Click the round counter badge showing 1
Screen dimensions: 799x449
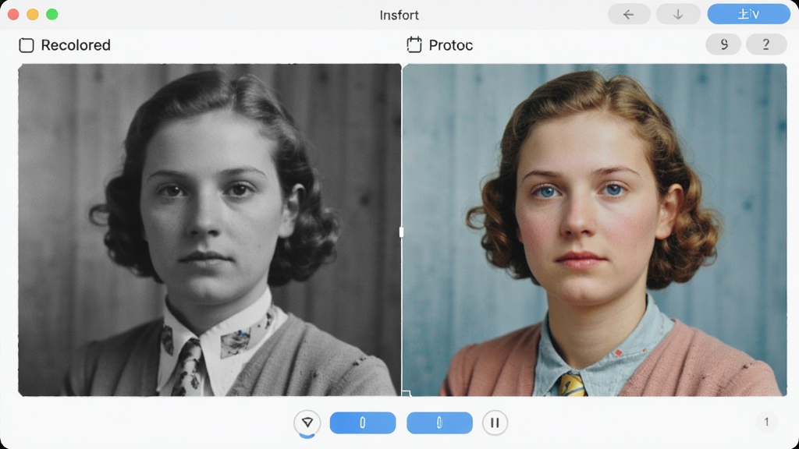point(766,422)
